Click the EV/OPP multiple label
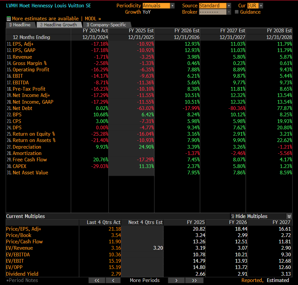Viewport: 298px width, 285px height. pos(14,267)
